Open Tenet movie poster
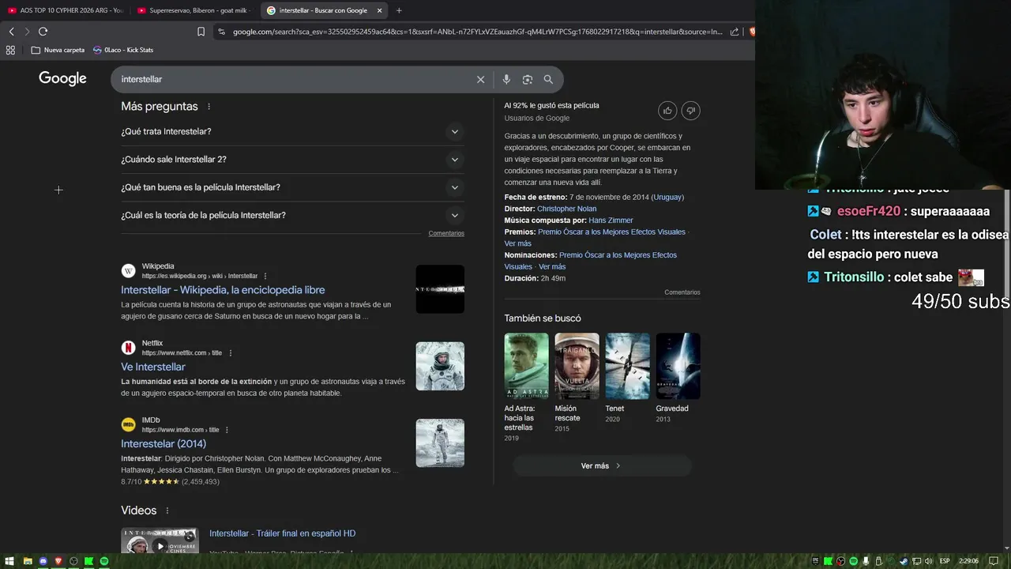This screenshot has height=569, width=1011. point(627,366)
